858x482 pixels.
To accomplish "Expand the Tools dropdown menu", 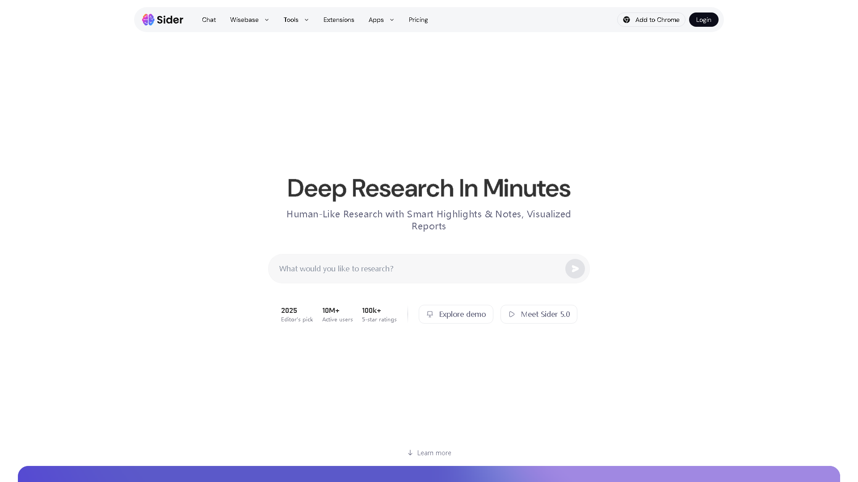I will click(296, 20).
